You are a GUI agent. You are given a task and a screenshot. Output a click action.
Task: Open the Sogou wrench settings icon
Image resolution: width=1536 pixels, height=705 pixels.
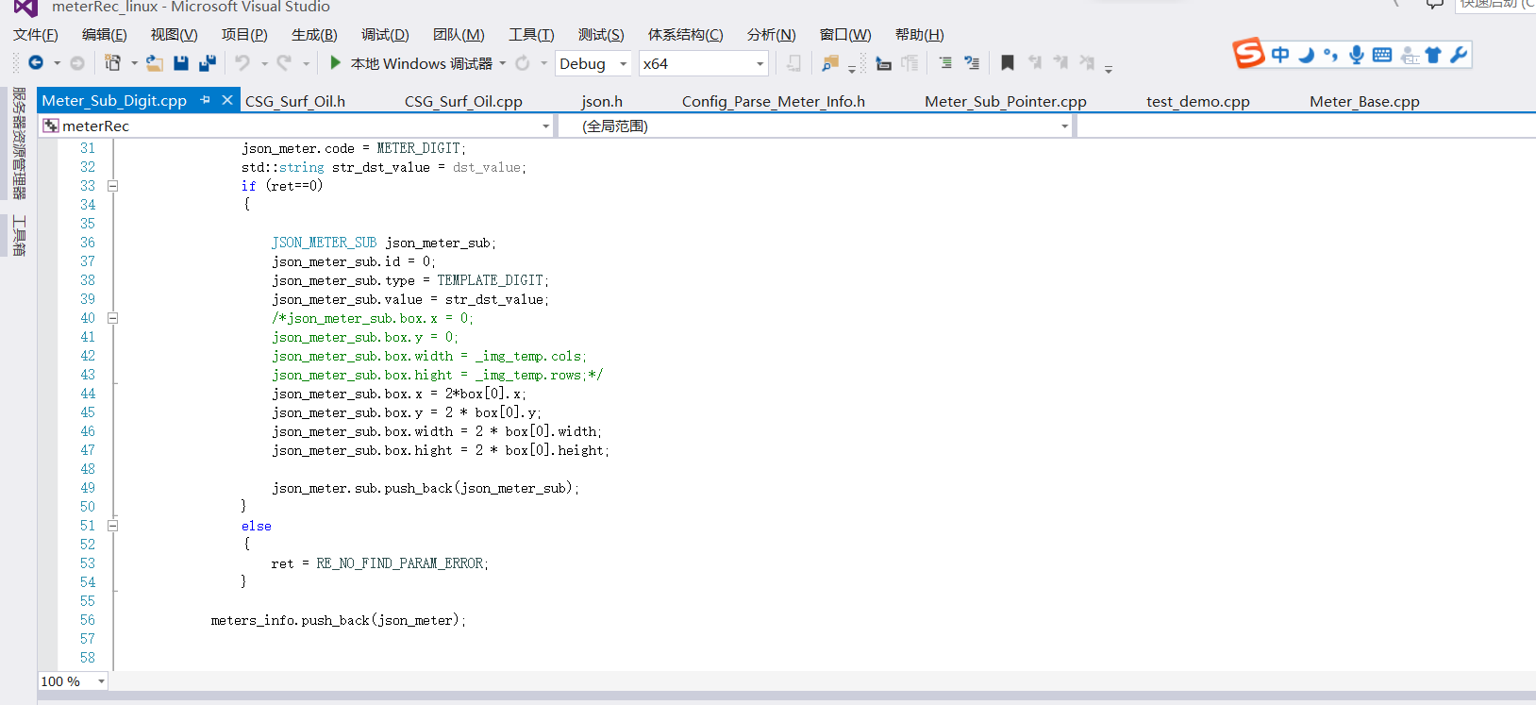(1459, 55)
